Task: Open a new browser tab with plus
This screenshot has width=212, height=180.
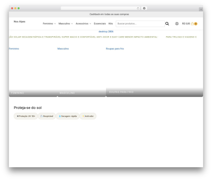Action: pyautogui.click(x=201, y=9)
